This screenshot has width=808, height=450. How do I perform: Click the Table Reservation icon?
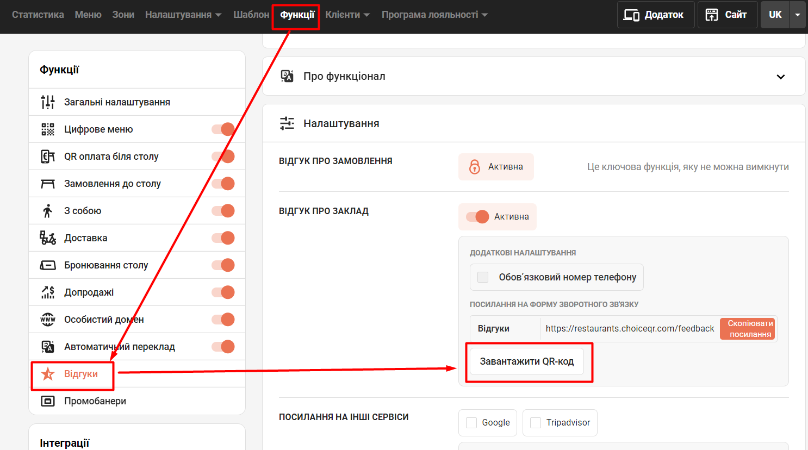click(48, 265)
